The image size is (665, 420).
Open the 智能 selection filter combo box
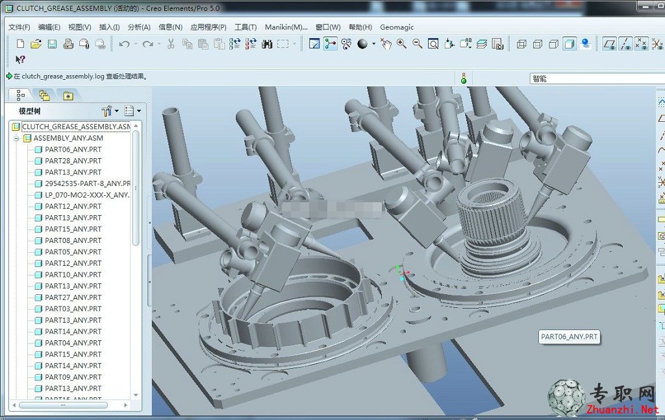[597, 78]
